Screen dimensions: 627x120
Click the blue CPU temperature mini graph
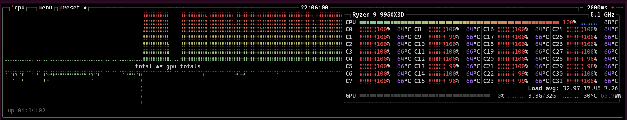589,23
